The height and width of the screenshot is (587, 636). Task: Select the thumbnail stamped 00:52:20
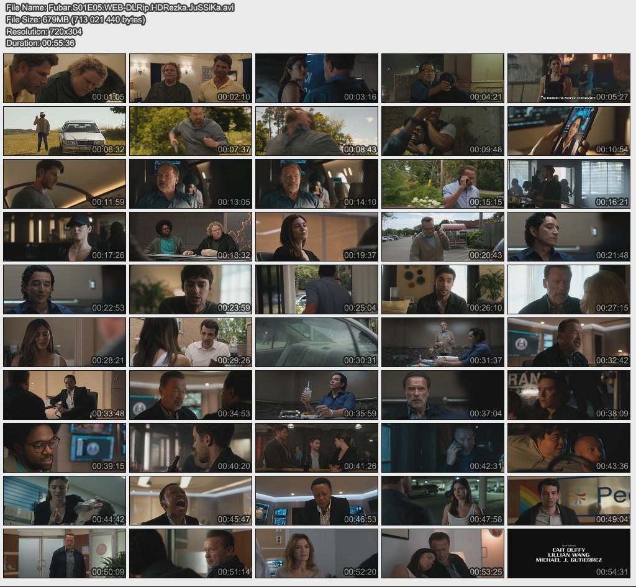(x=317, y=553)
